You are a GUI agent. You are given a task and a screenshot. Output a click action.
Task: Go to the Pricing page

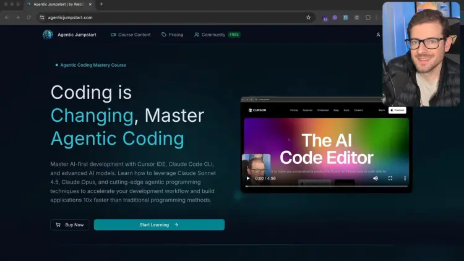tap(172, 35)
